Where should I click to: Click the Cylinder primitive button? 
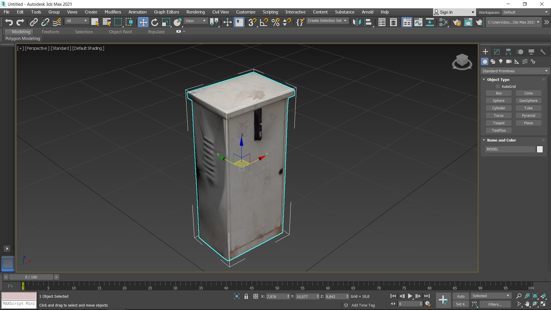(498, 108)
